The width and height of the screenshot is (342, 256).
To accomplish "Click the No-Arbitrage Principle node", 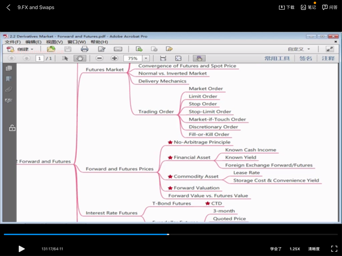I will pyautogui.click(x=202, y=142).
